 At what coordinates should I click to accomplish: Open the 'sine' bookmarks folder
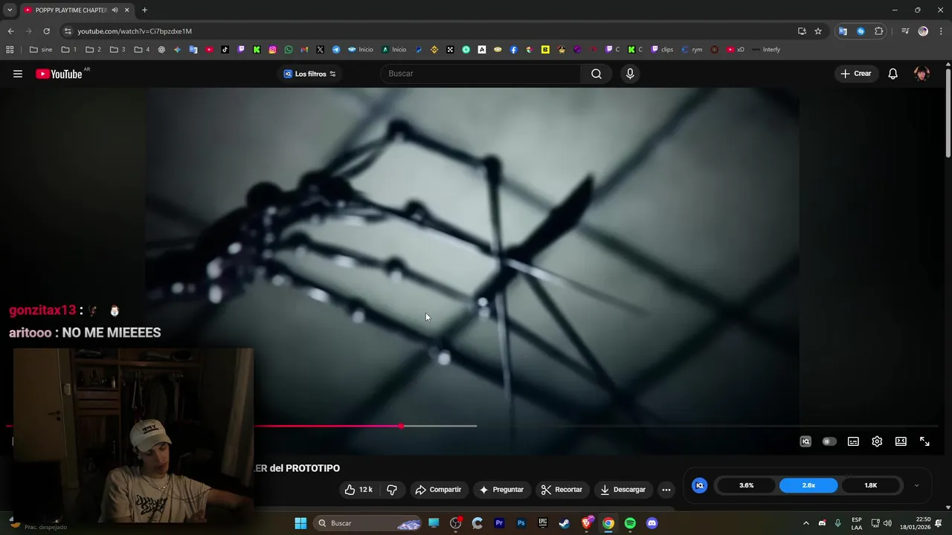tap(41, 50)
